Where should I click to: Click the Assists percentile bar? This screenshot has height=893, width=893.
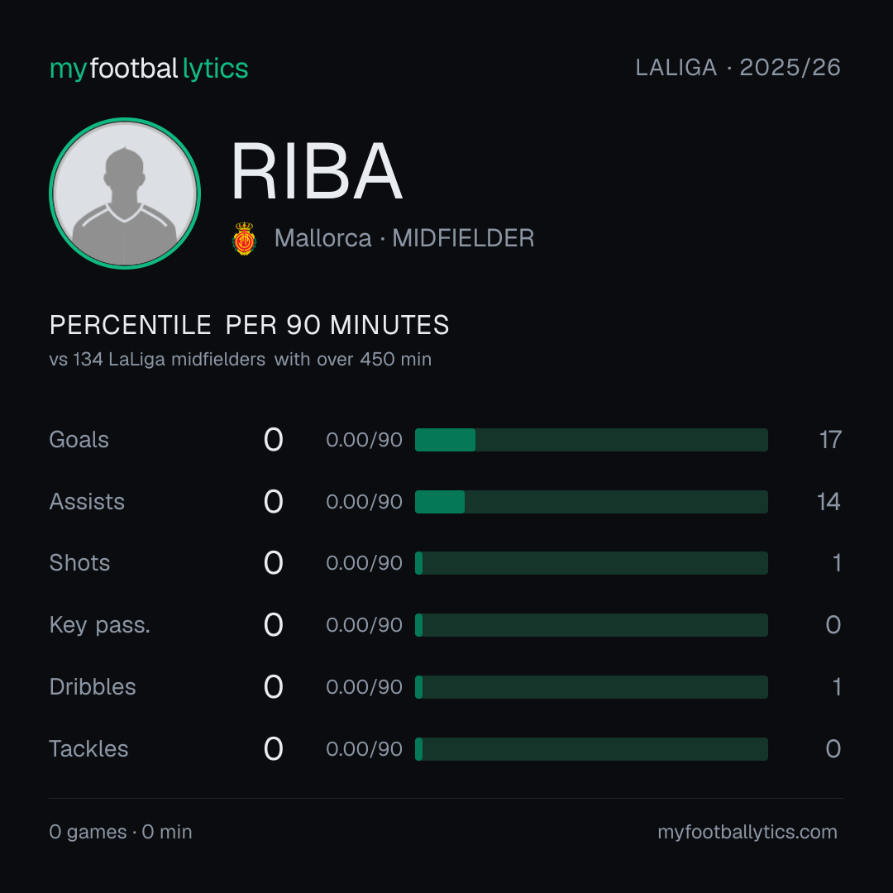(x=591, y=502)
